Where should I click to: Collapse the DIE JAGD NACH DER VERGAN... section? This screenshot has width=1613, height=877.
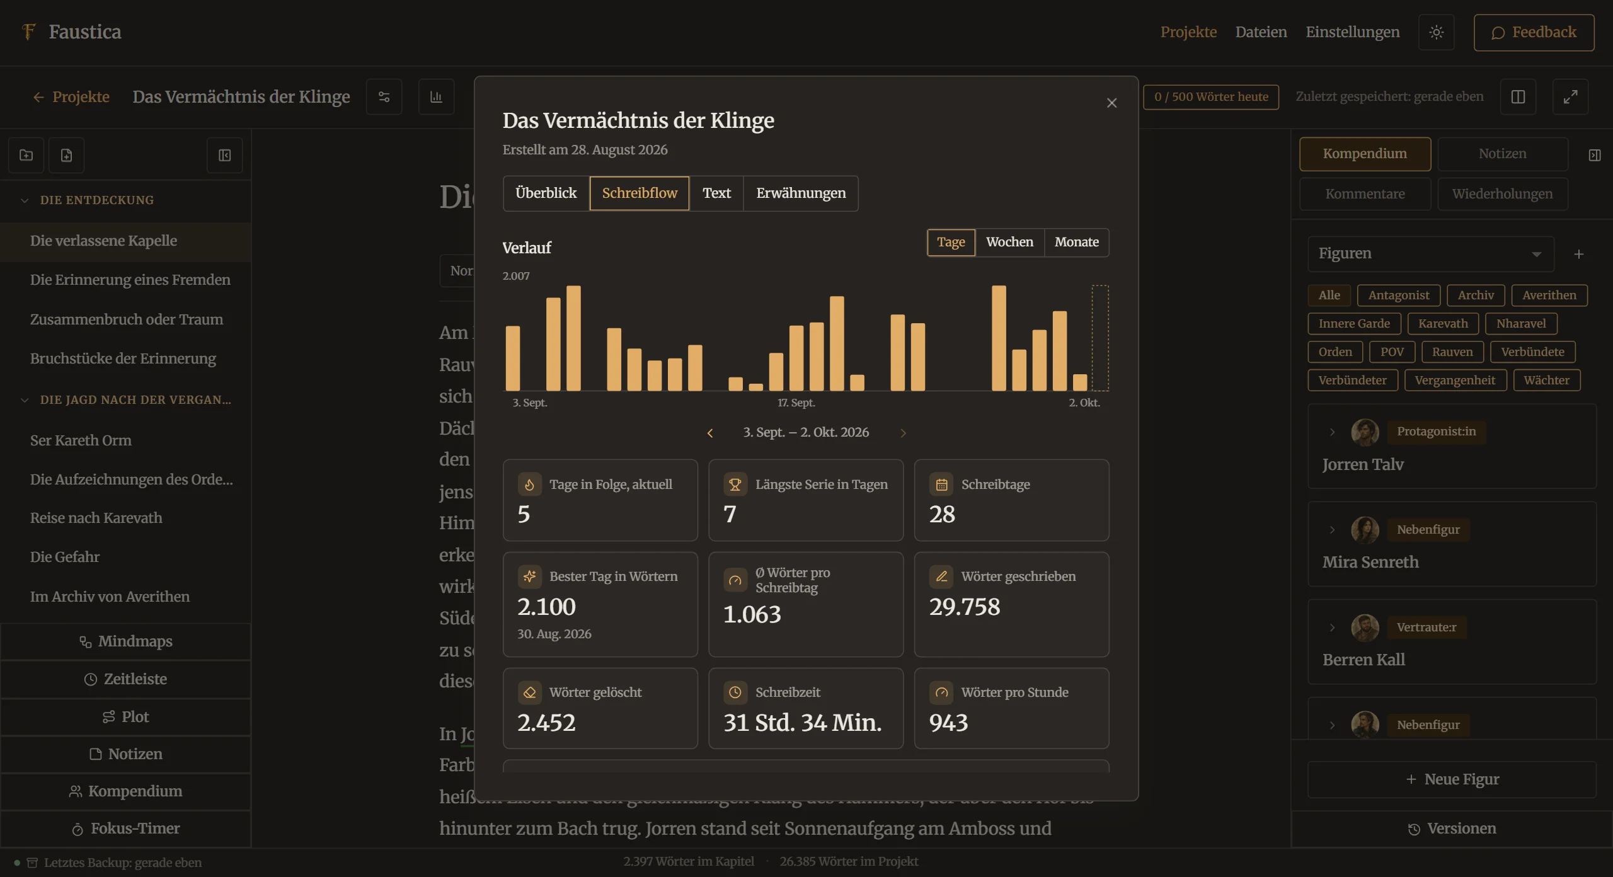point(25,400)
